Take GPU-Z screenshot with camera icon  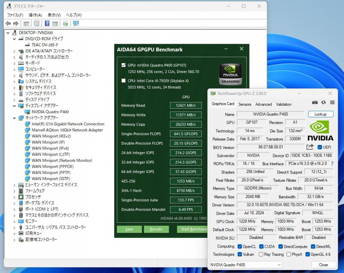(x=315, y=102)
